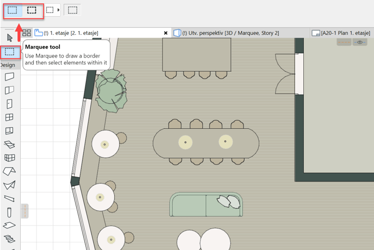Click the left lamp on the oval table
This screenshot has width=374, height=250.
(185, 142)
